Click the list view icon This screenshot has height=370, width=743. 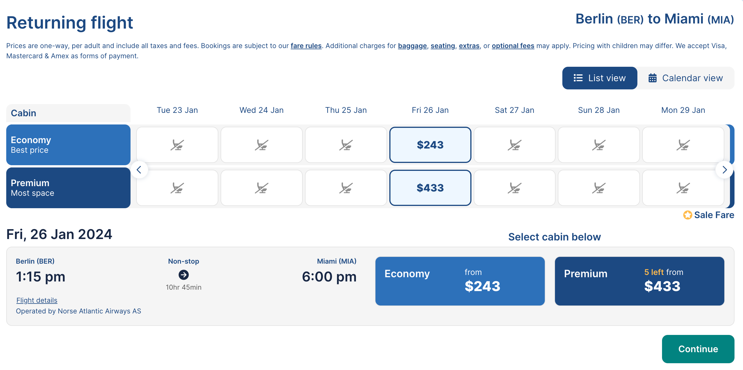578,78
